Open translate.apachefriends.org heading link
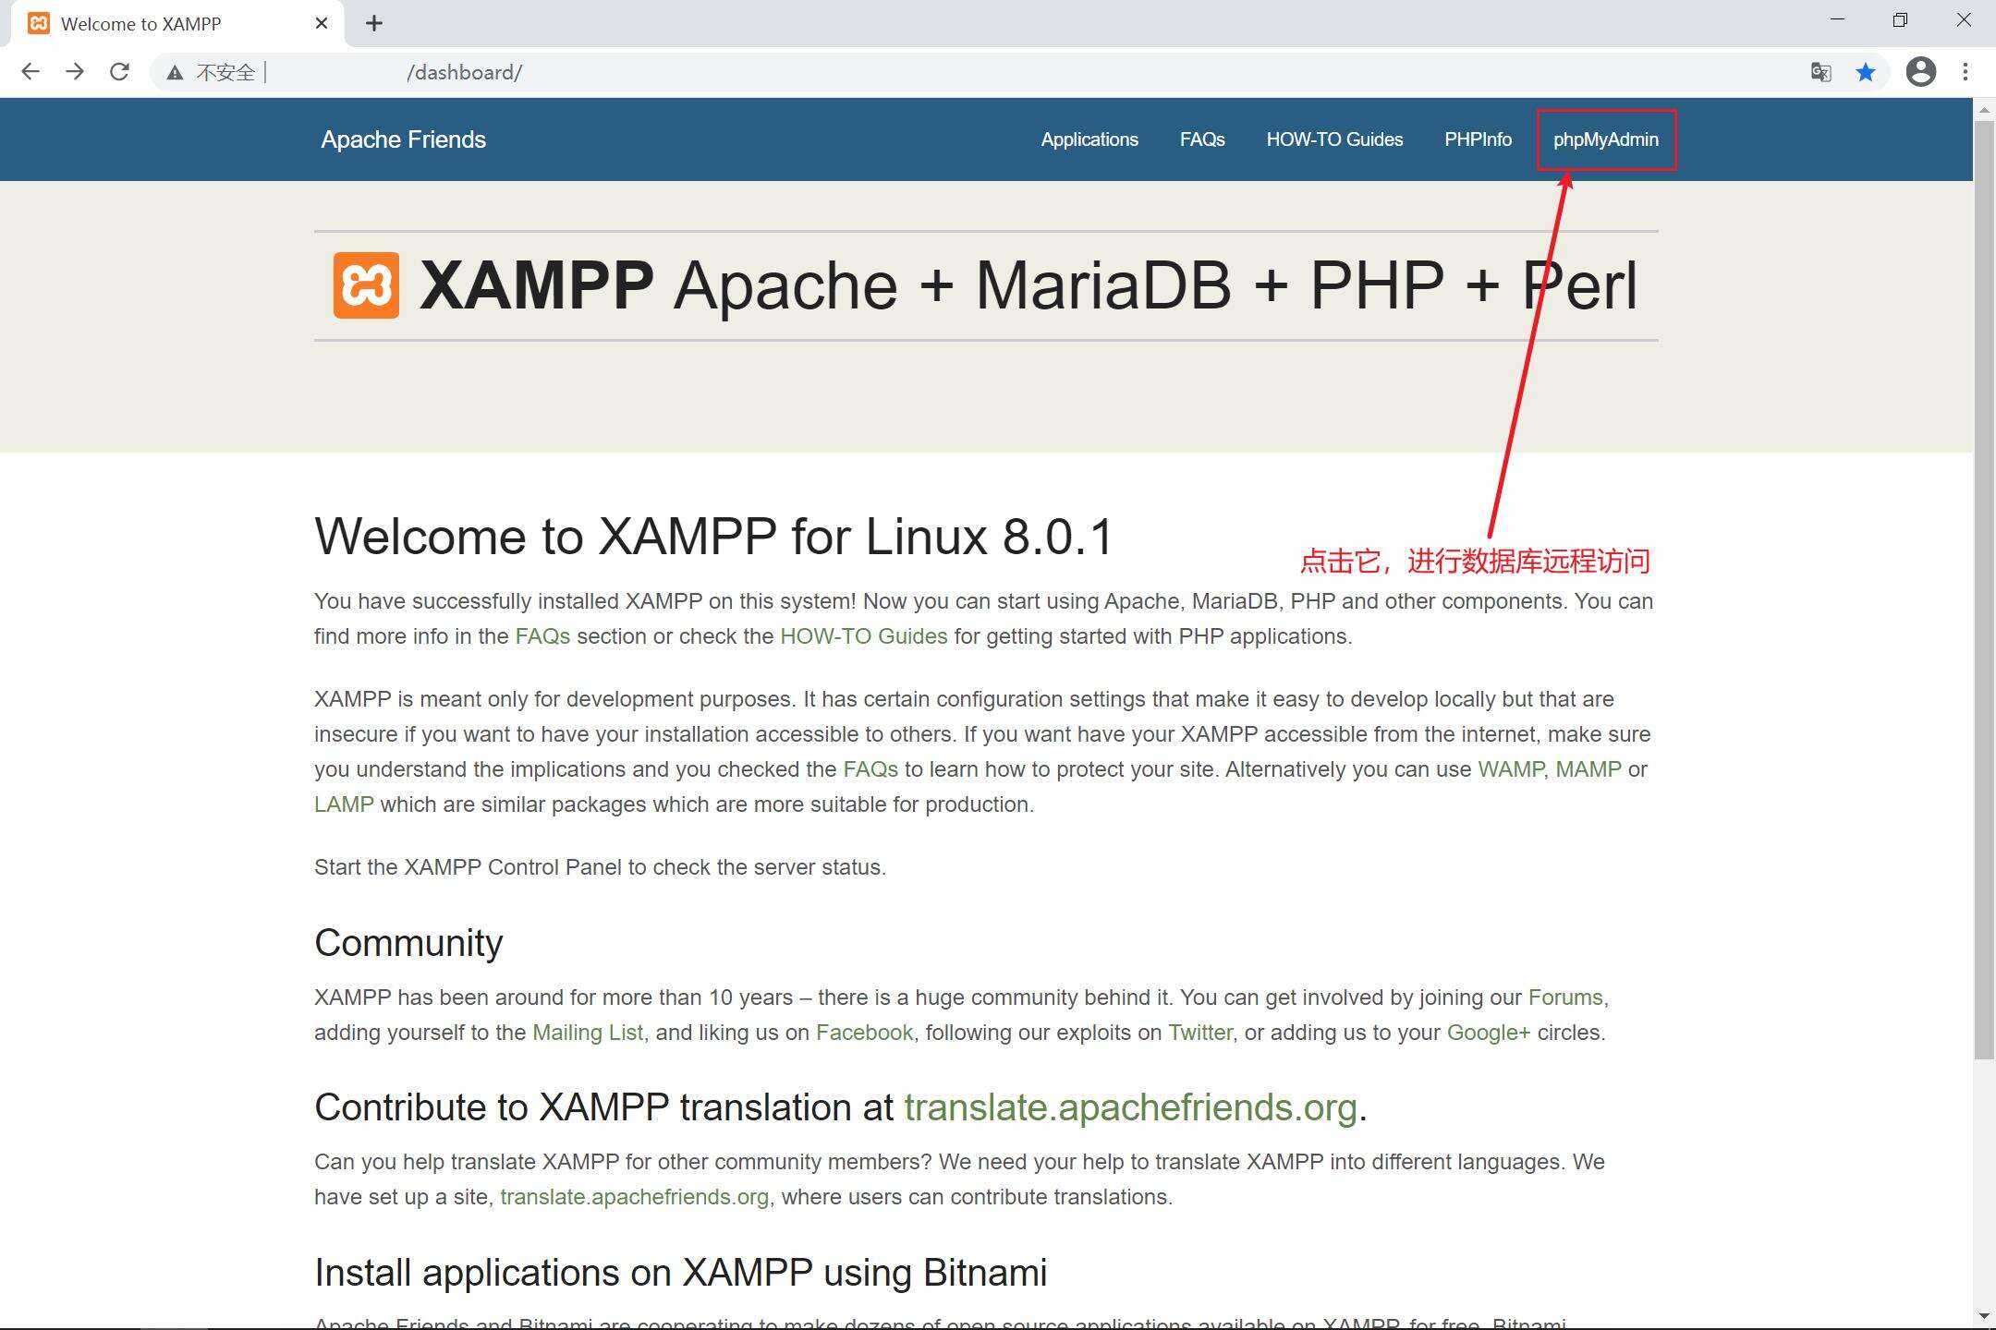The height and width of the screenshot is (1330, 1996). [1130, 1107]
